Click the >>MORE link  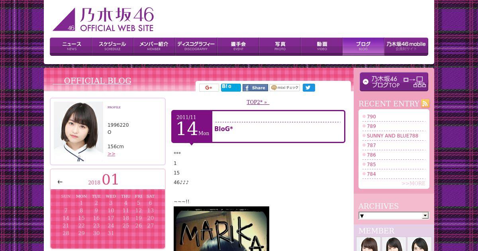(413, 183)
